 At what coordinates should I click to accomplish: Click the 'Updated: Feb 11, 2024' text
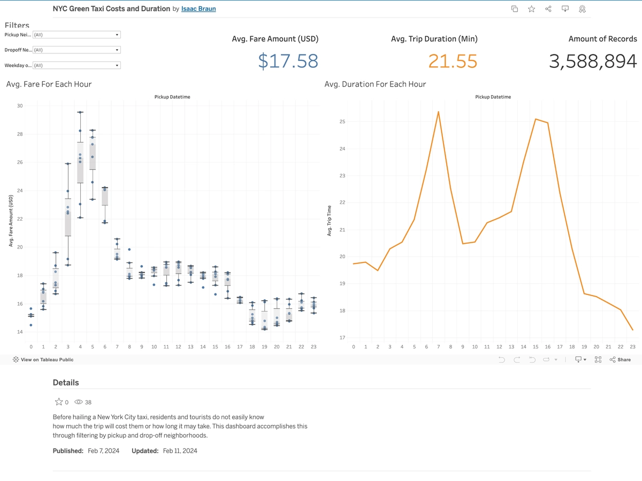[164, 451]
